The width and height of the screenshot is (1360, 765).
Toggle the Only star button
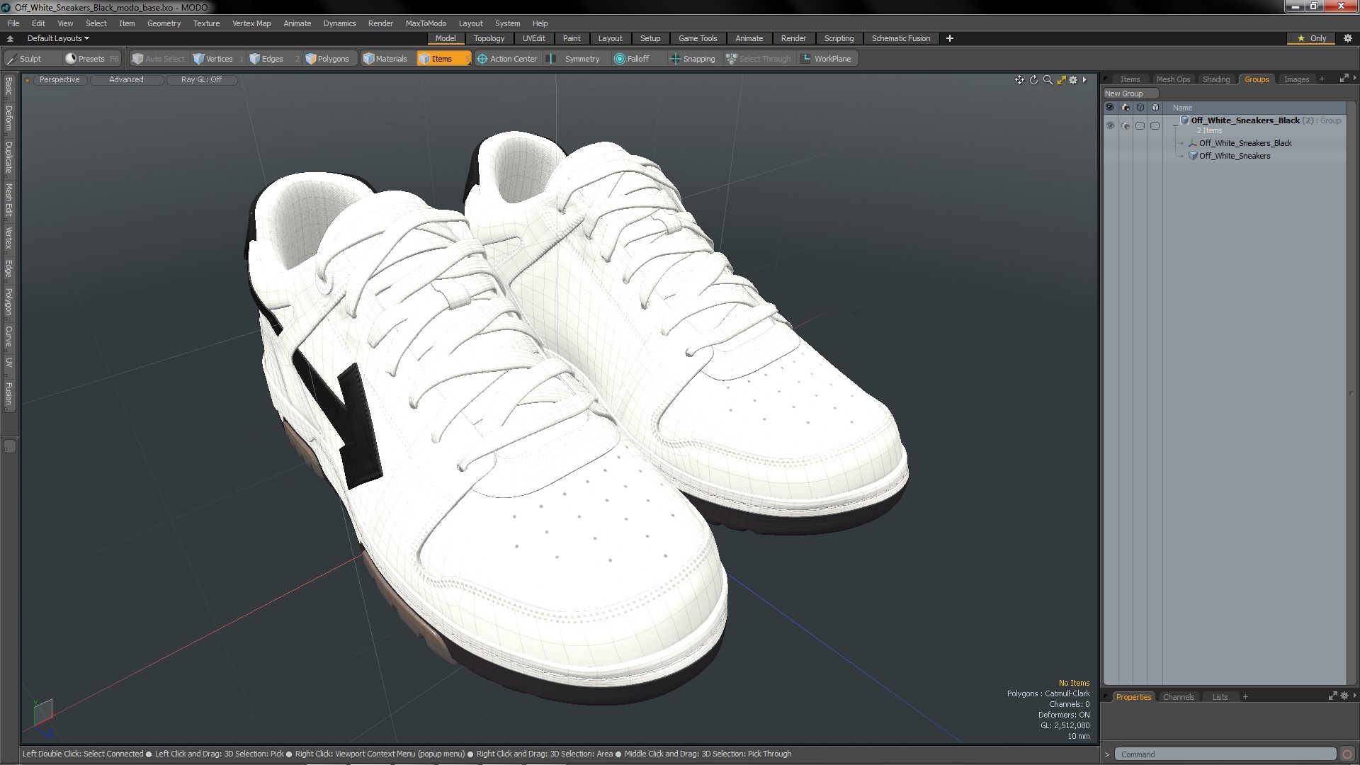(1312, 38)
